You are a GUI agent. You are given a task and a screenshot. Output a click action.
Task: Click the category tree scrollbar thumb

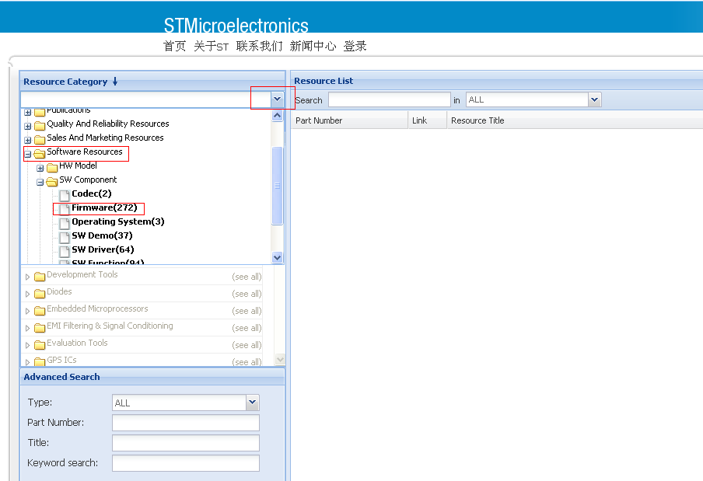[x=277, y=186]
